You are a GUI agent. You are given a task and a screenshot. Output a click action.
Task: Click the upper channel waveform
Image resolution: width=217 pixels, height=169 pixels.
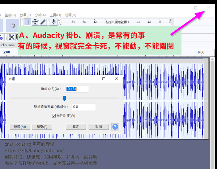163,82
